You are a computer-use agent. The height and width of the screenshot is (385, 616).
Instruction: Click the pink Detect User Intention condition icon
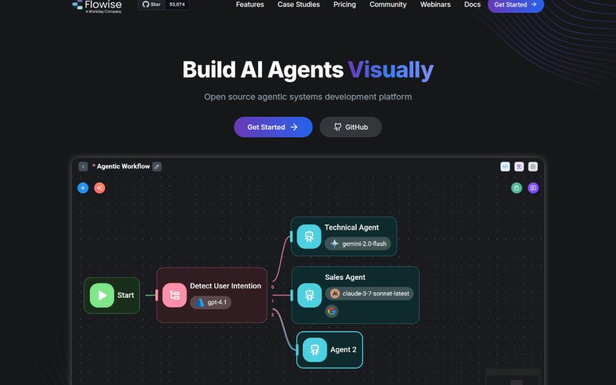pos(175,295)
